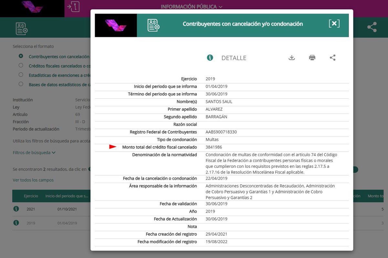Sort by the Ejercicio column header
This screenshot has height=258, width=388.
click(31, 196)
